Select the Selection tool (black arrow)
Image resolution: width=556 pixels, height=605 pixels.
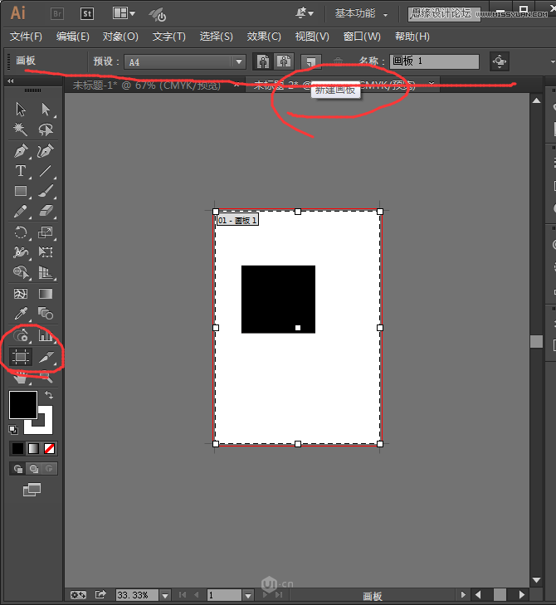(x=21, y=110)
